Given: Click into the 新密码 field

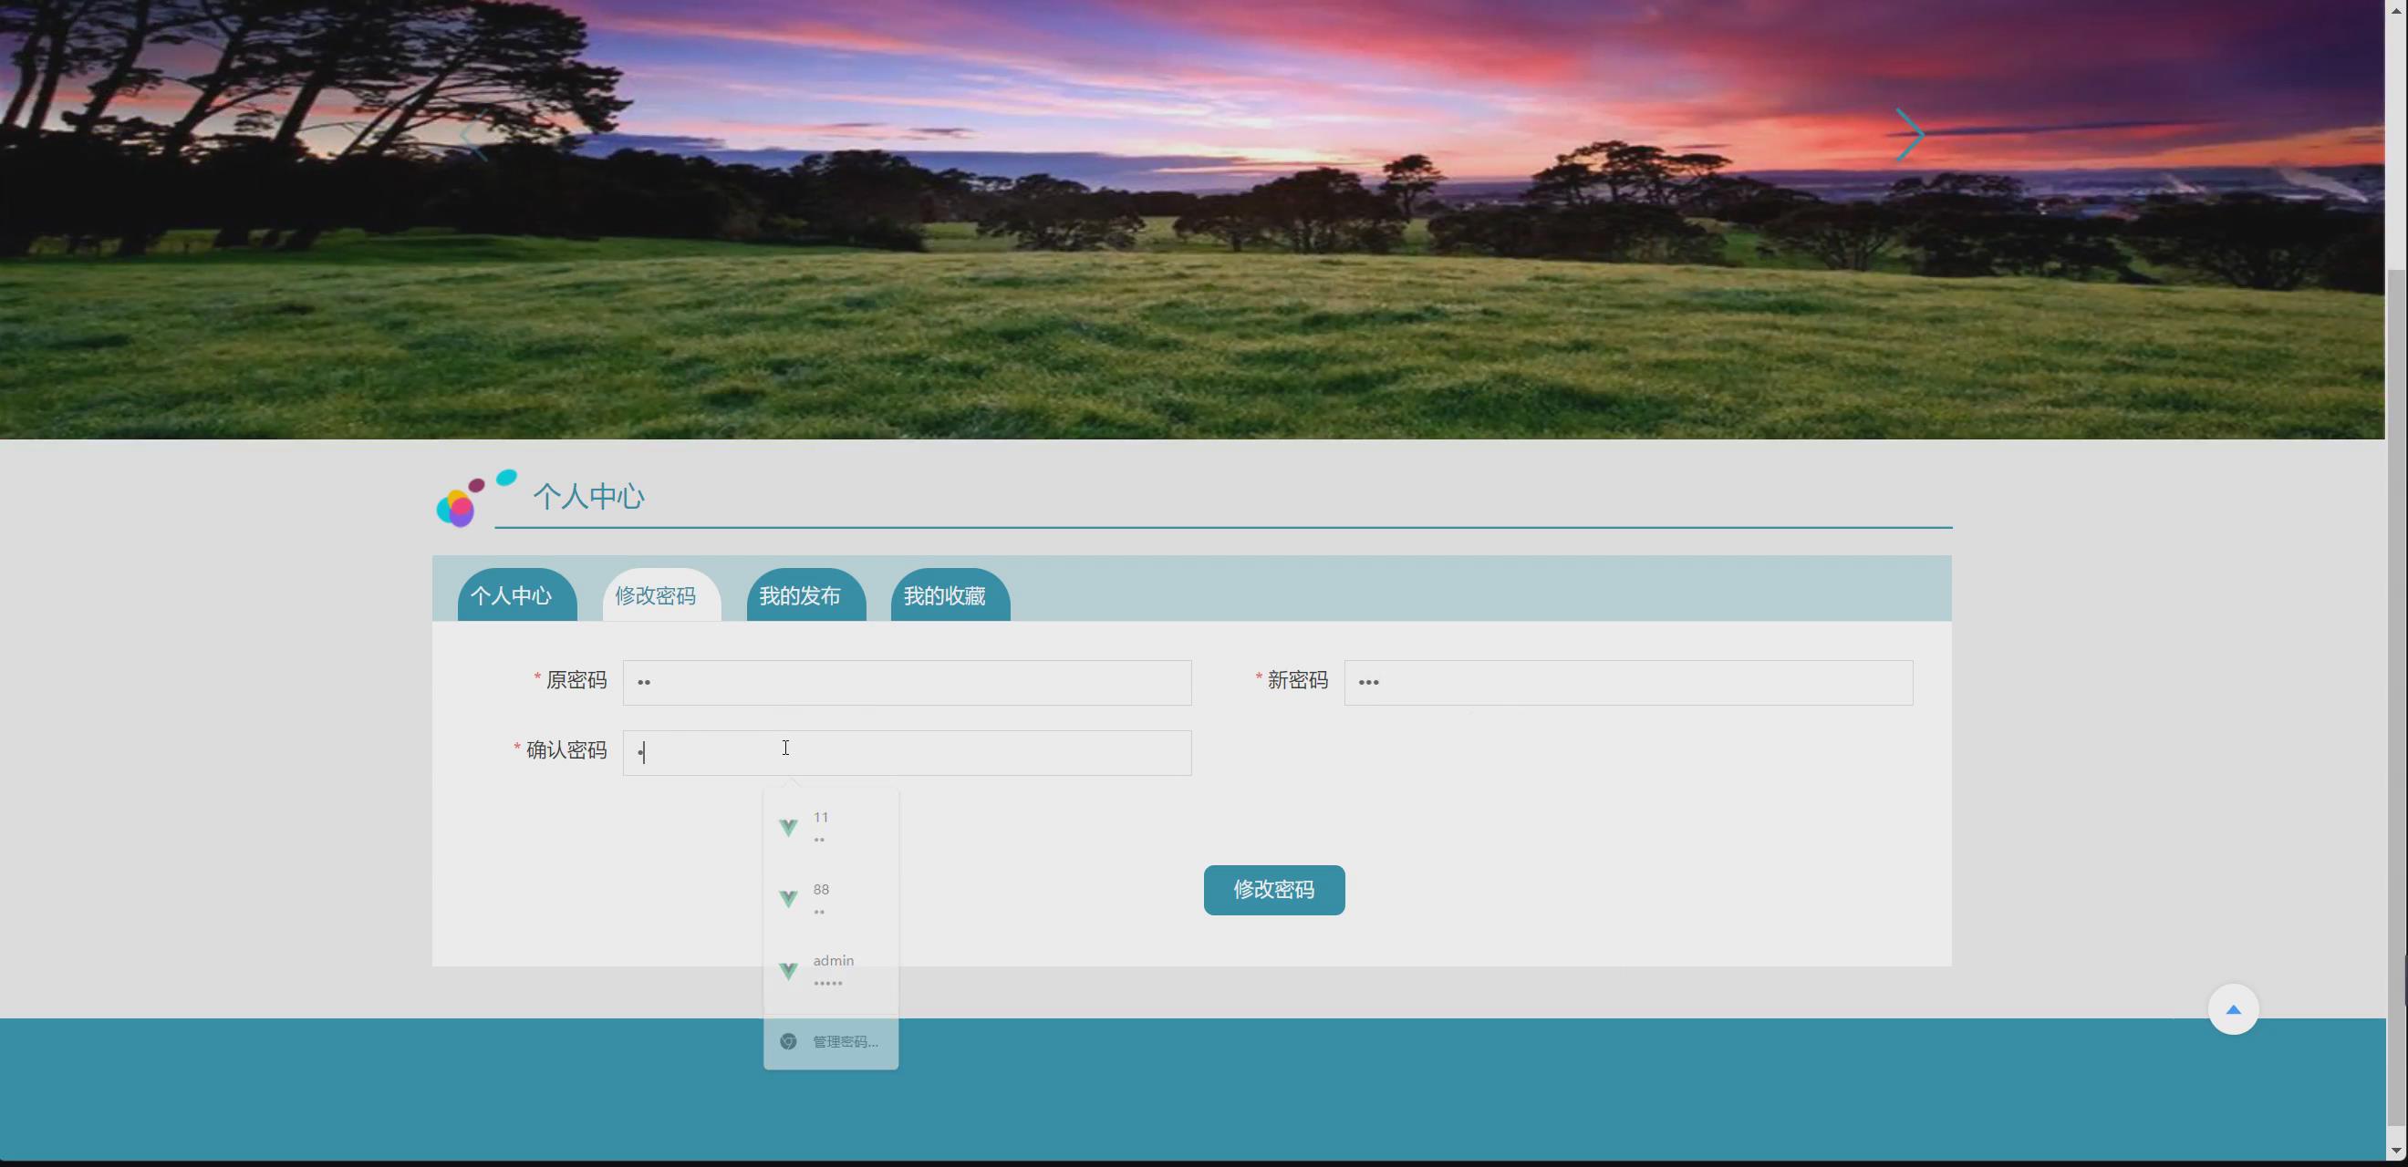Looking at the screenshot, I should pyautogui.click(x=1627, y=683).
